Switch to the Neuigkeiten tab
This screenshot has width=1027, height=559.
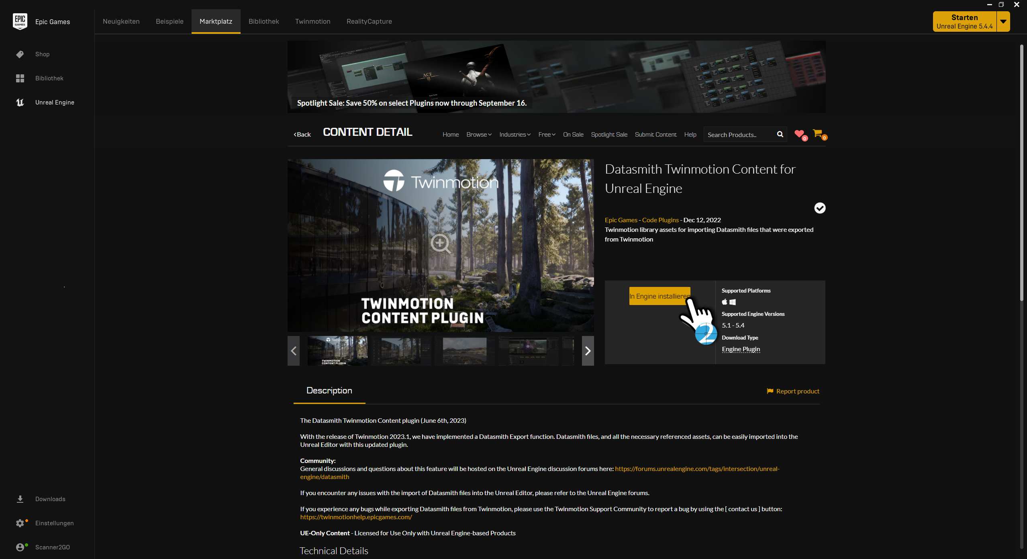click(x=121, y=21)
